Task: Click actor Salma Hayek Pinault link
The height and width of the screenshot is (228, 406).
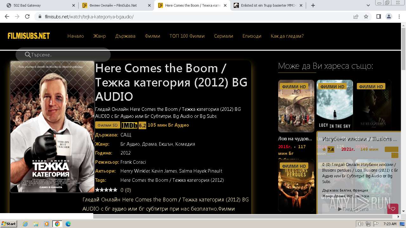Action: point(201,171)
